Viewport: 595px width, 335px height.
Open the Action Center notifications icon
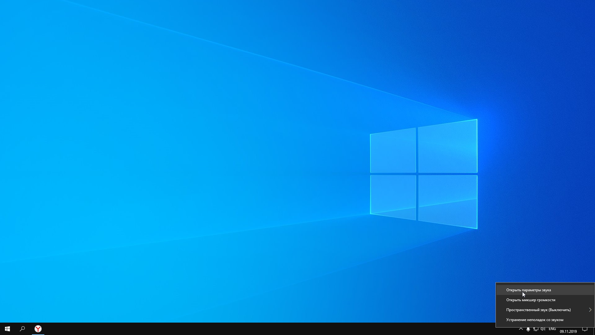pos(585,329)
